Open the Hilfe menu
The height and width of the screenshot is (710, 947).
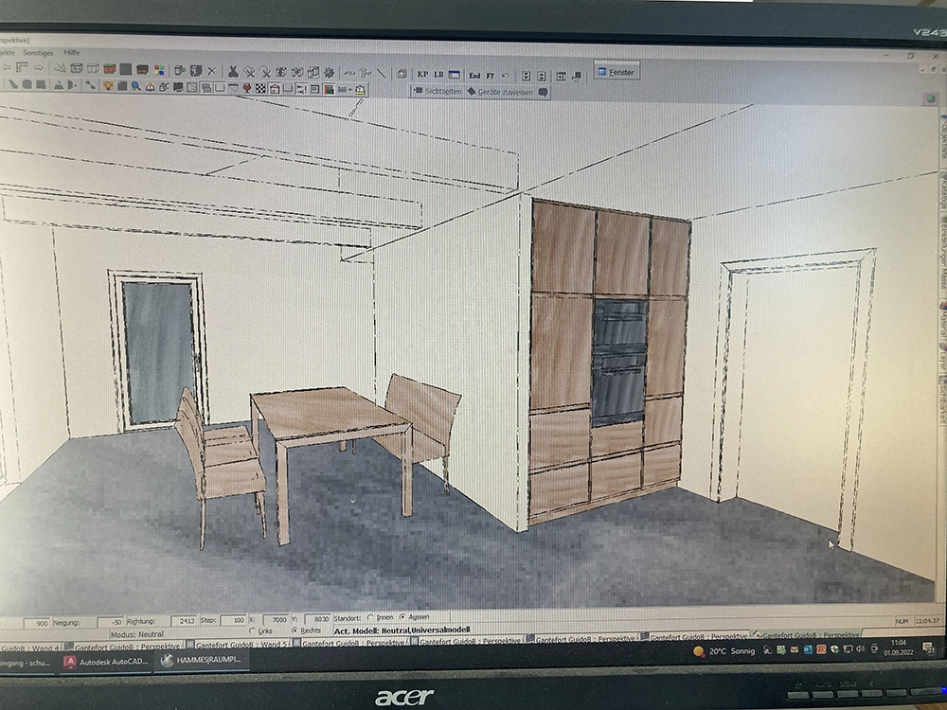(x=72, y=53)
